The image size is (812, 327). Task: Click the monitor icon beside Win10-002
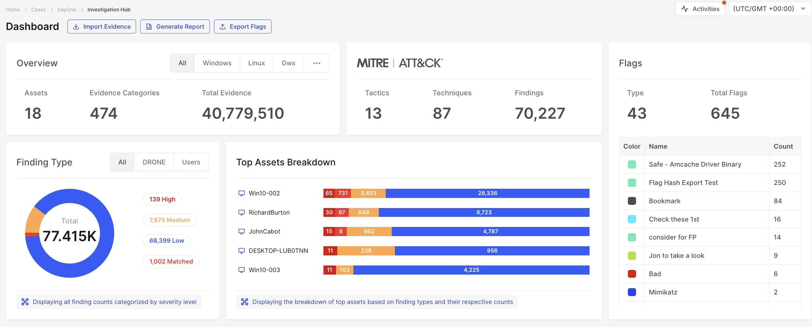[x=241, y=193]
